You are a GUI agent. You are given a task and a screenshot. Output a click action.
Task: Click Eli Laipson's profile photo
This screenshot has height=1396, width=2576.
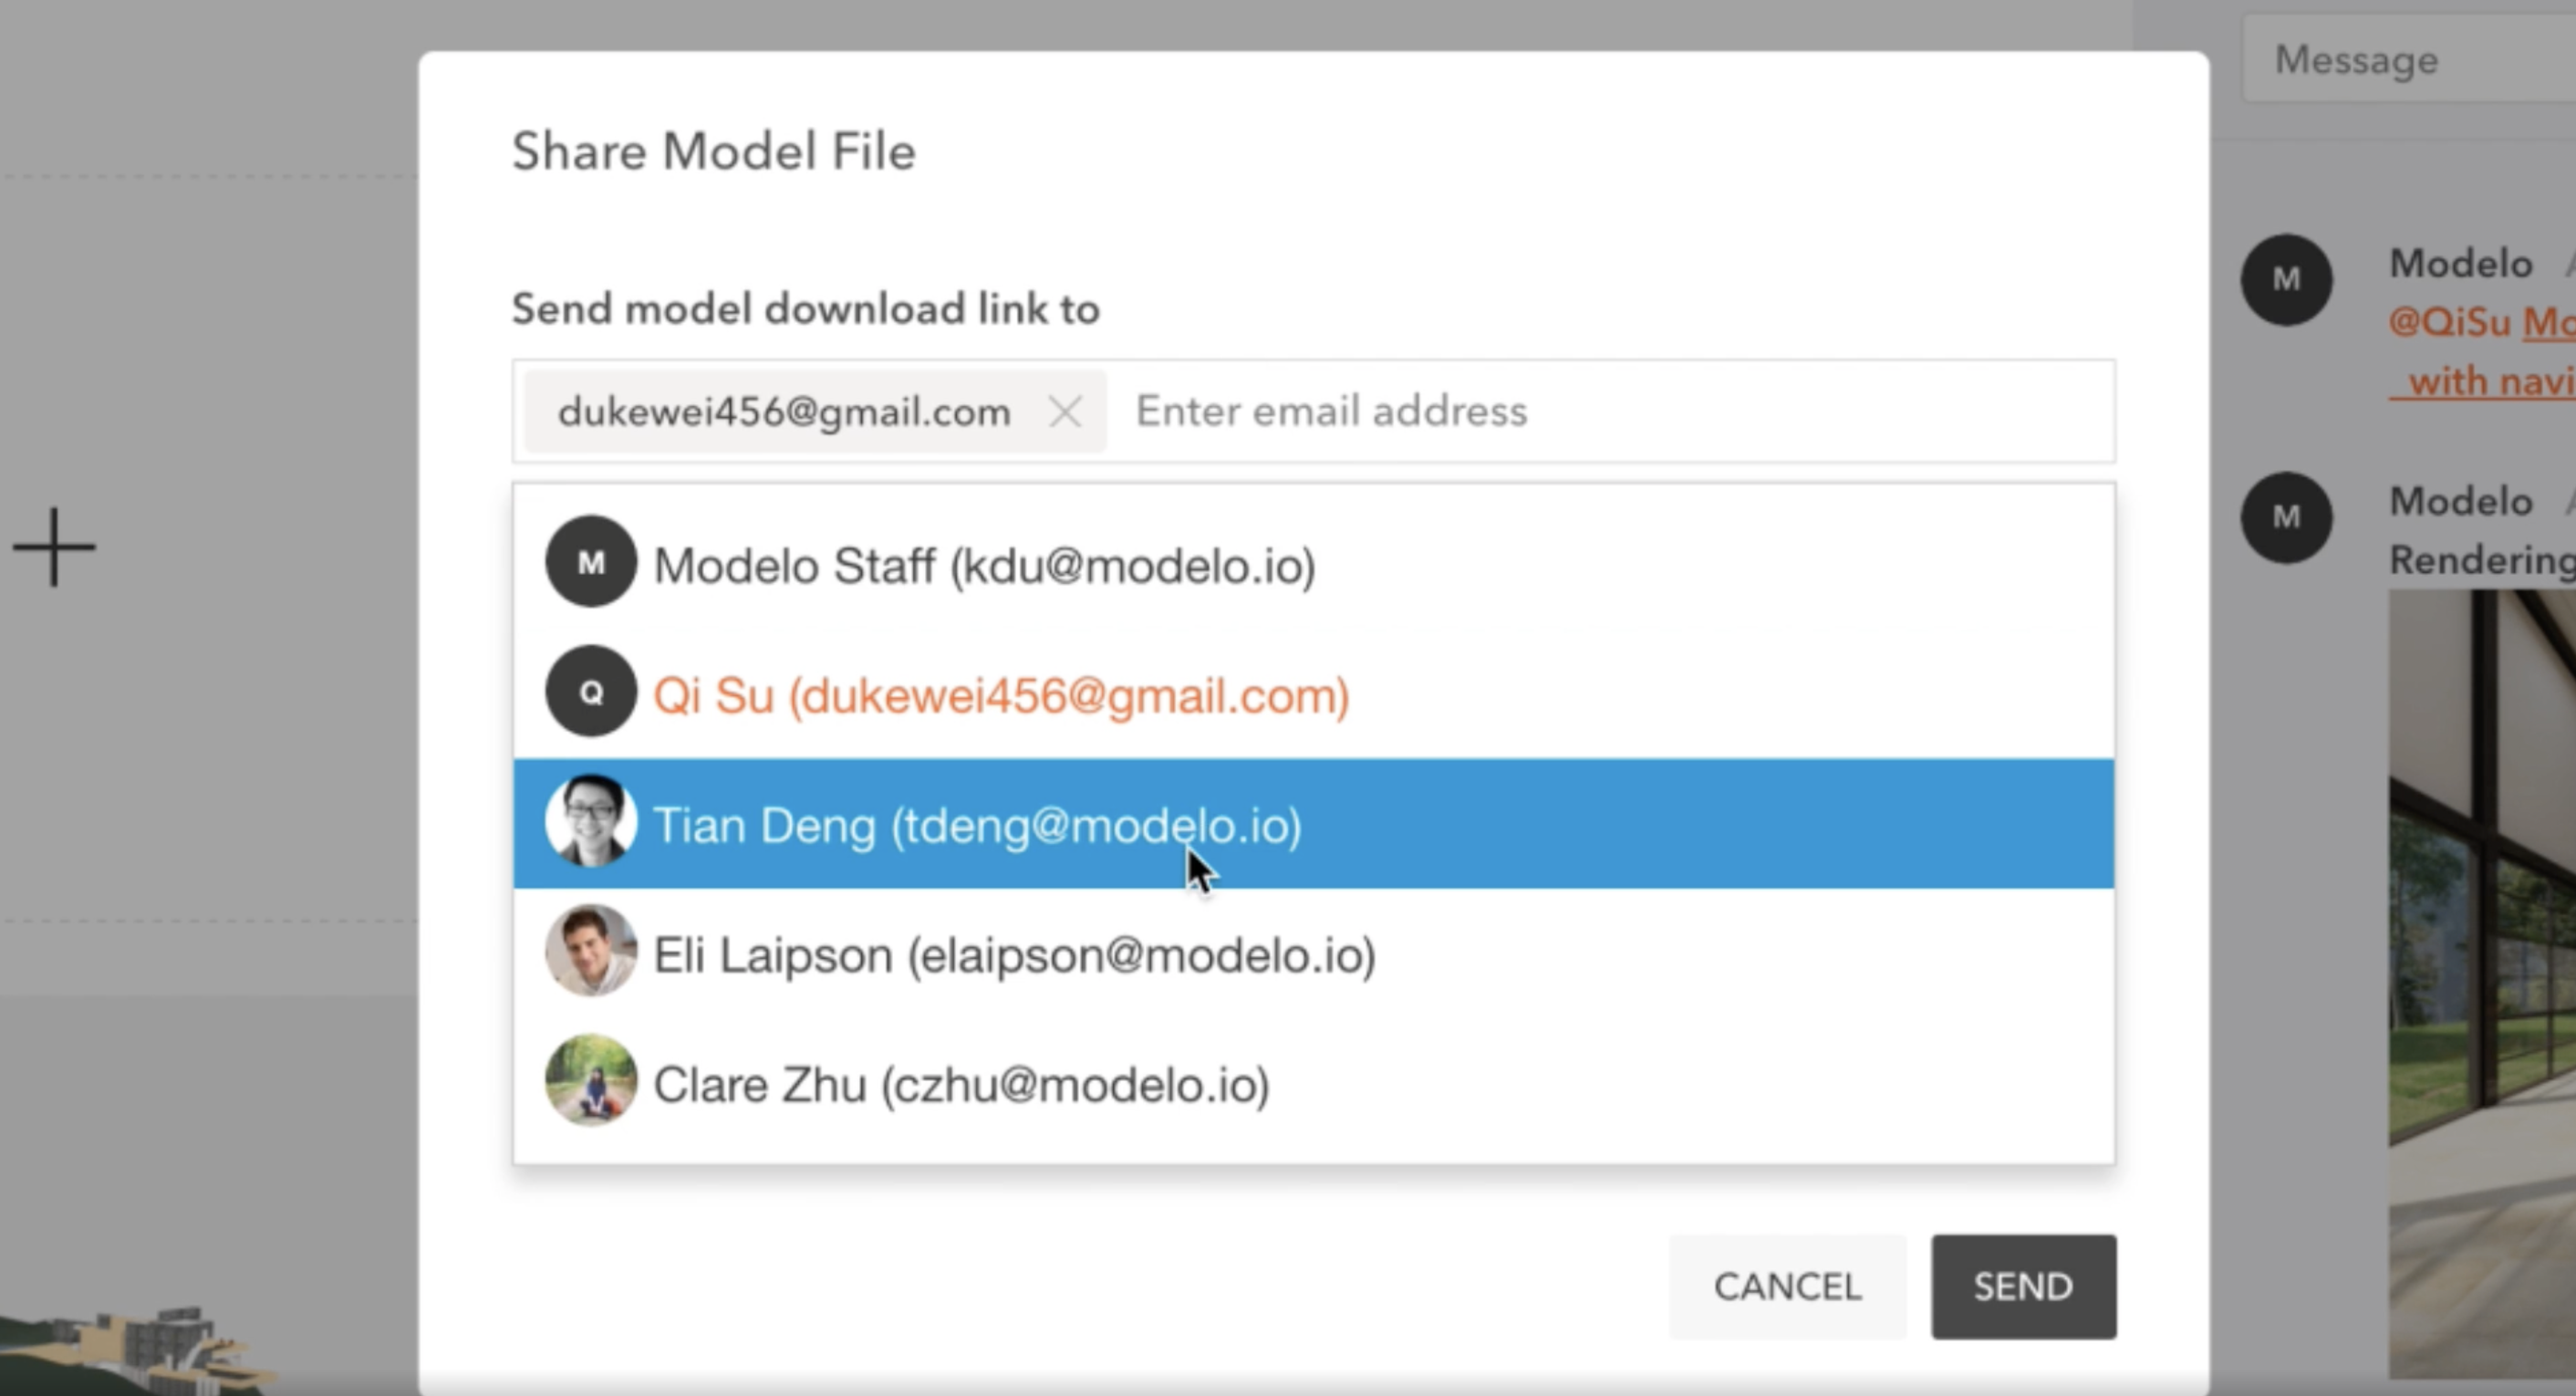(591, 951)
